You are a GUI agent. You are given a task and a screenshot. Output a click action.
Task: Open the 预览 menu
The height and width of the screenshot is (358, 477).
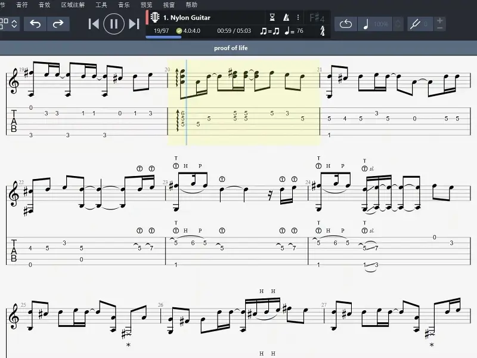point(146,5)
